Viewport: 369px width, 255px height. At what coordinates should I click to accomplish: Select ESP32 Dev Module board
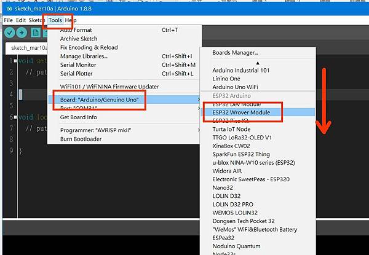click(258, 104)
